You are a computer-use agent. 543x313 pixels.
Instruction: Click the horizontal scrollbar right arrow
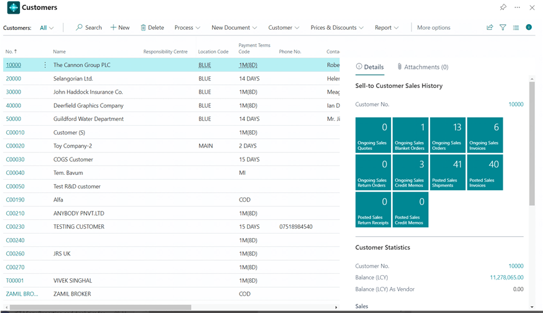point(336,307)
